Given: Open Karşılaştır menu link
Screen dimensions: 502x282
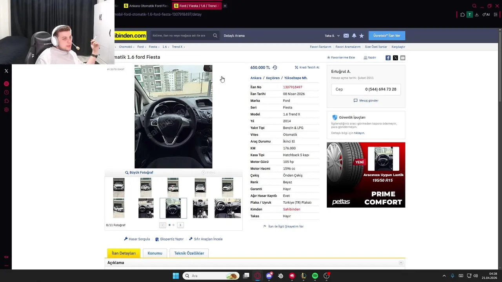Looking at the screenshot, I should point(398,47).
